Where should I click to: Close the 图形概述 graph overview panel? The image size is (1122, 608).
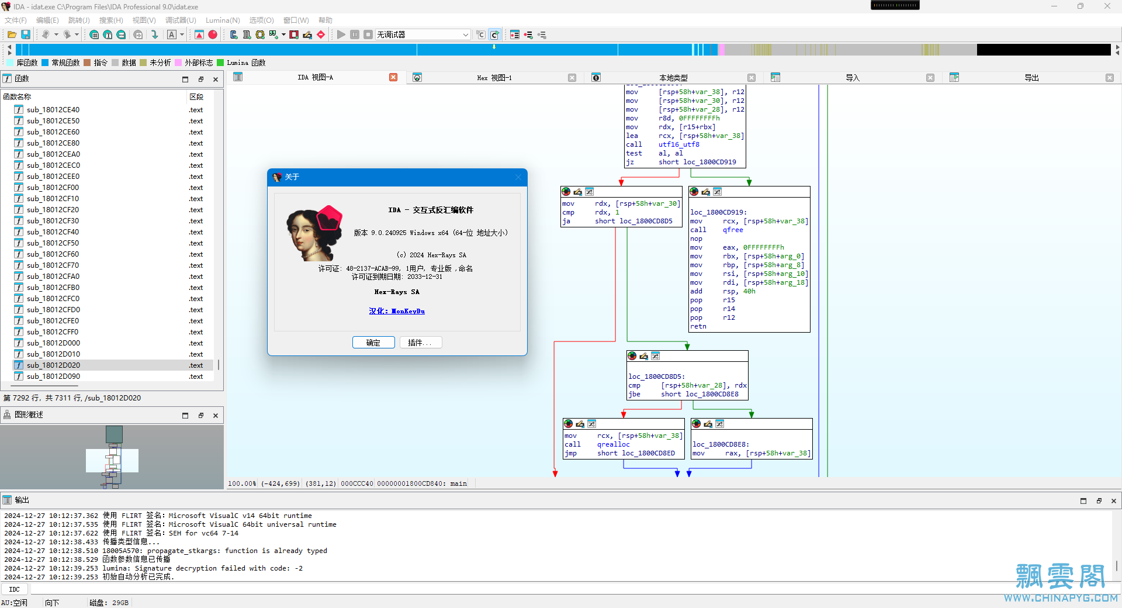pos(216,416)
